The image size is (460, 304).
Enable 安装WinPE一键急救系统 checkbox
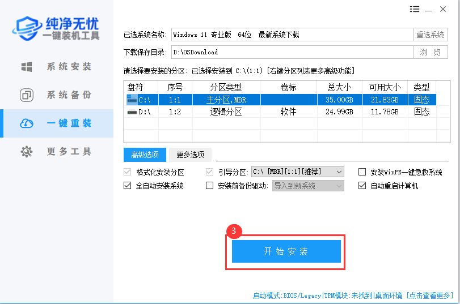coord(362,172)
